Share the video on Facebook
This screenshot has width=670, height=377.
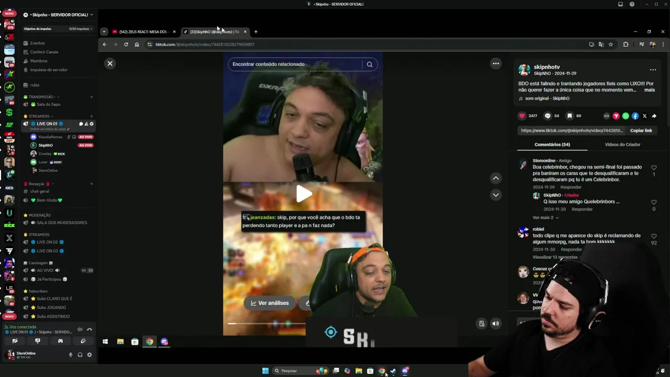[x=635, y=116]
